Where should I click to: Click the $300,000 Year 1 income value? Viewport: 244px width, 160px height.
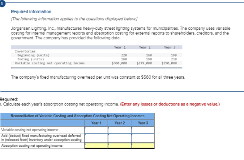pyautogui.click(x=119, y=63)
